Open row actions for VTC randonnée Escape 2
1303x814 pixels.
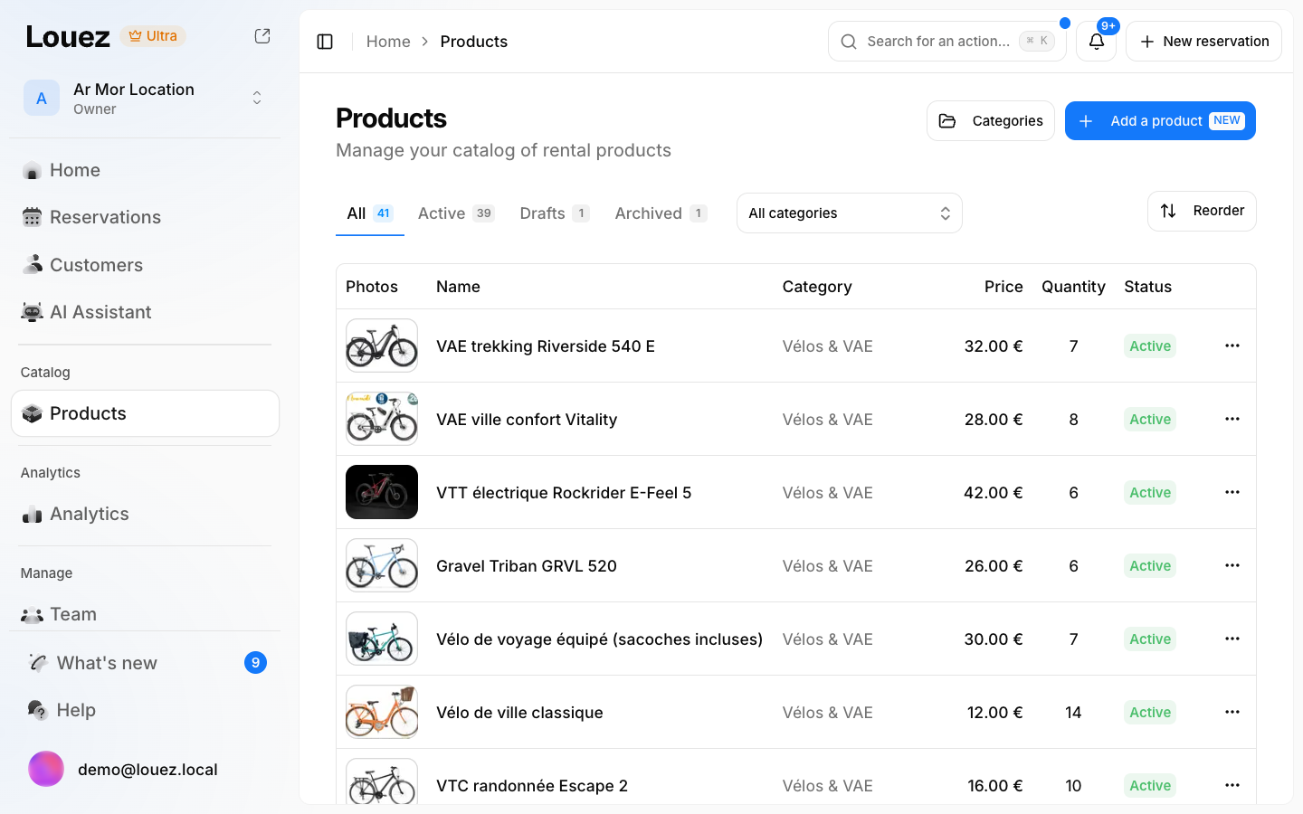(x=1232, y=786)
